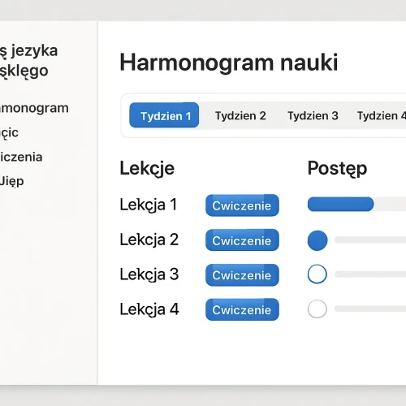Click the Lekcja 2 label

tap(149, 240)
